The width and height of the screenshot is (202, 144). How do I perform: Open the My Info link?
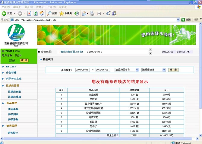[11, 67]
